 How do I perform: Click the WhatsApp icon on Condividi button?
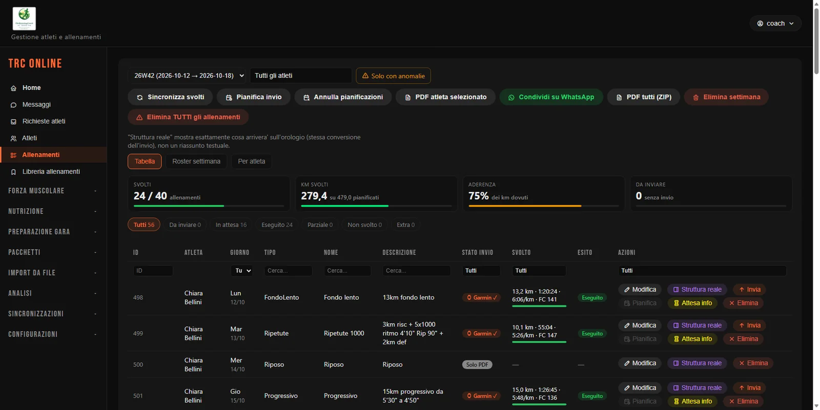click(511, 97)
